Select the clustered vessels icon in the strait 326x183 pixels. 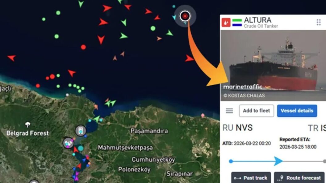coord(69,143)
